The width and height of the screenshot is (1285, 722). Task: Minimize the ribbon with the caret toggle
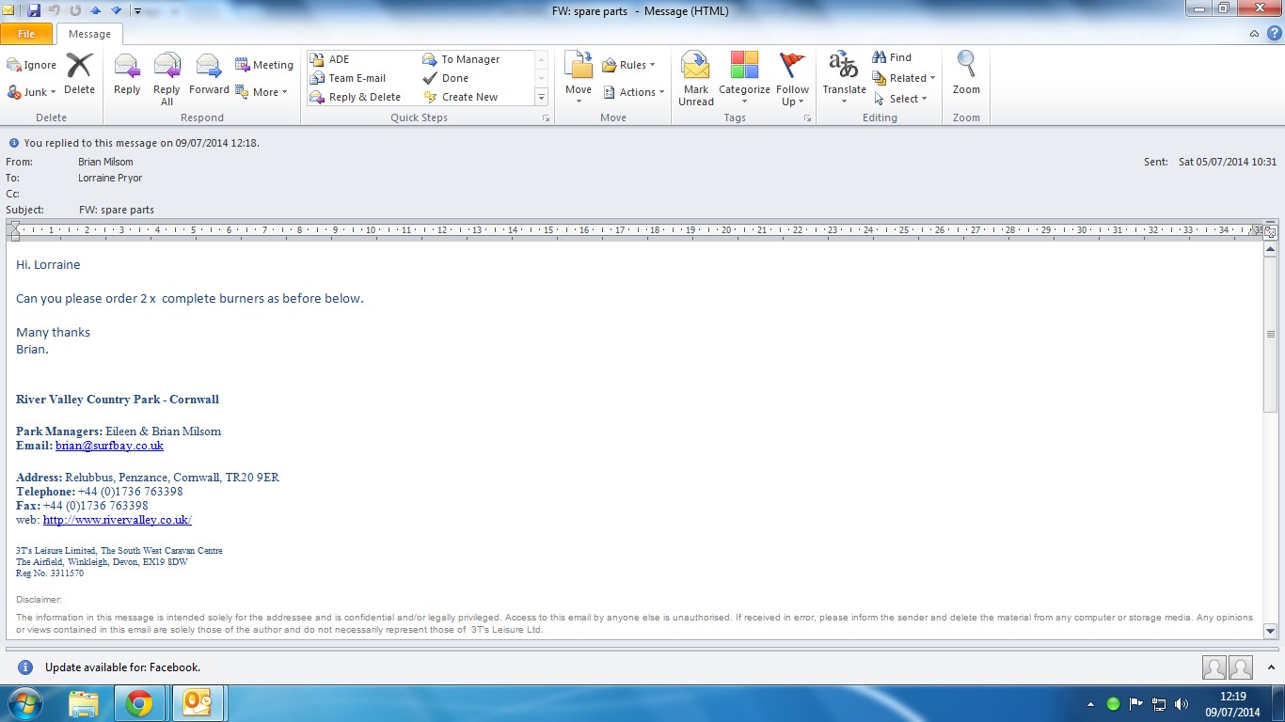coord(1254,34)
